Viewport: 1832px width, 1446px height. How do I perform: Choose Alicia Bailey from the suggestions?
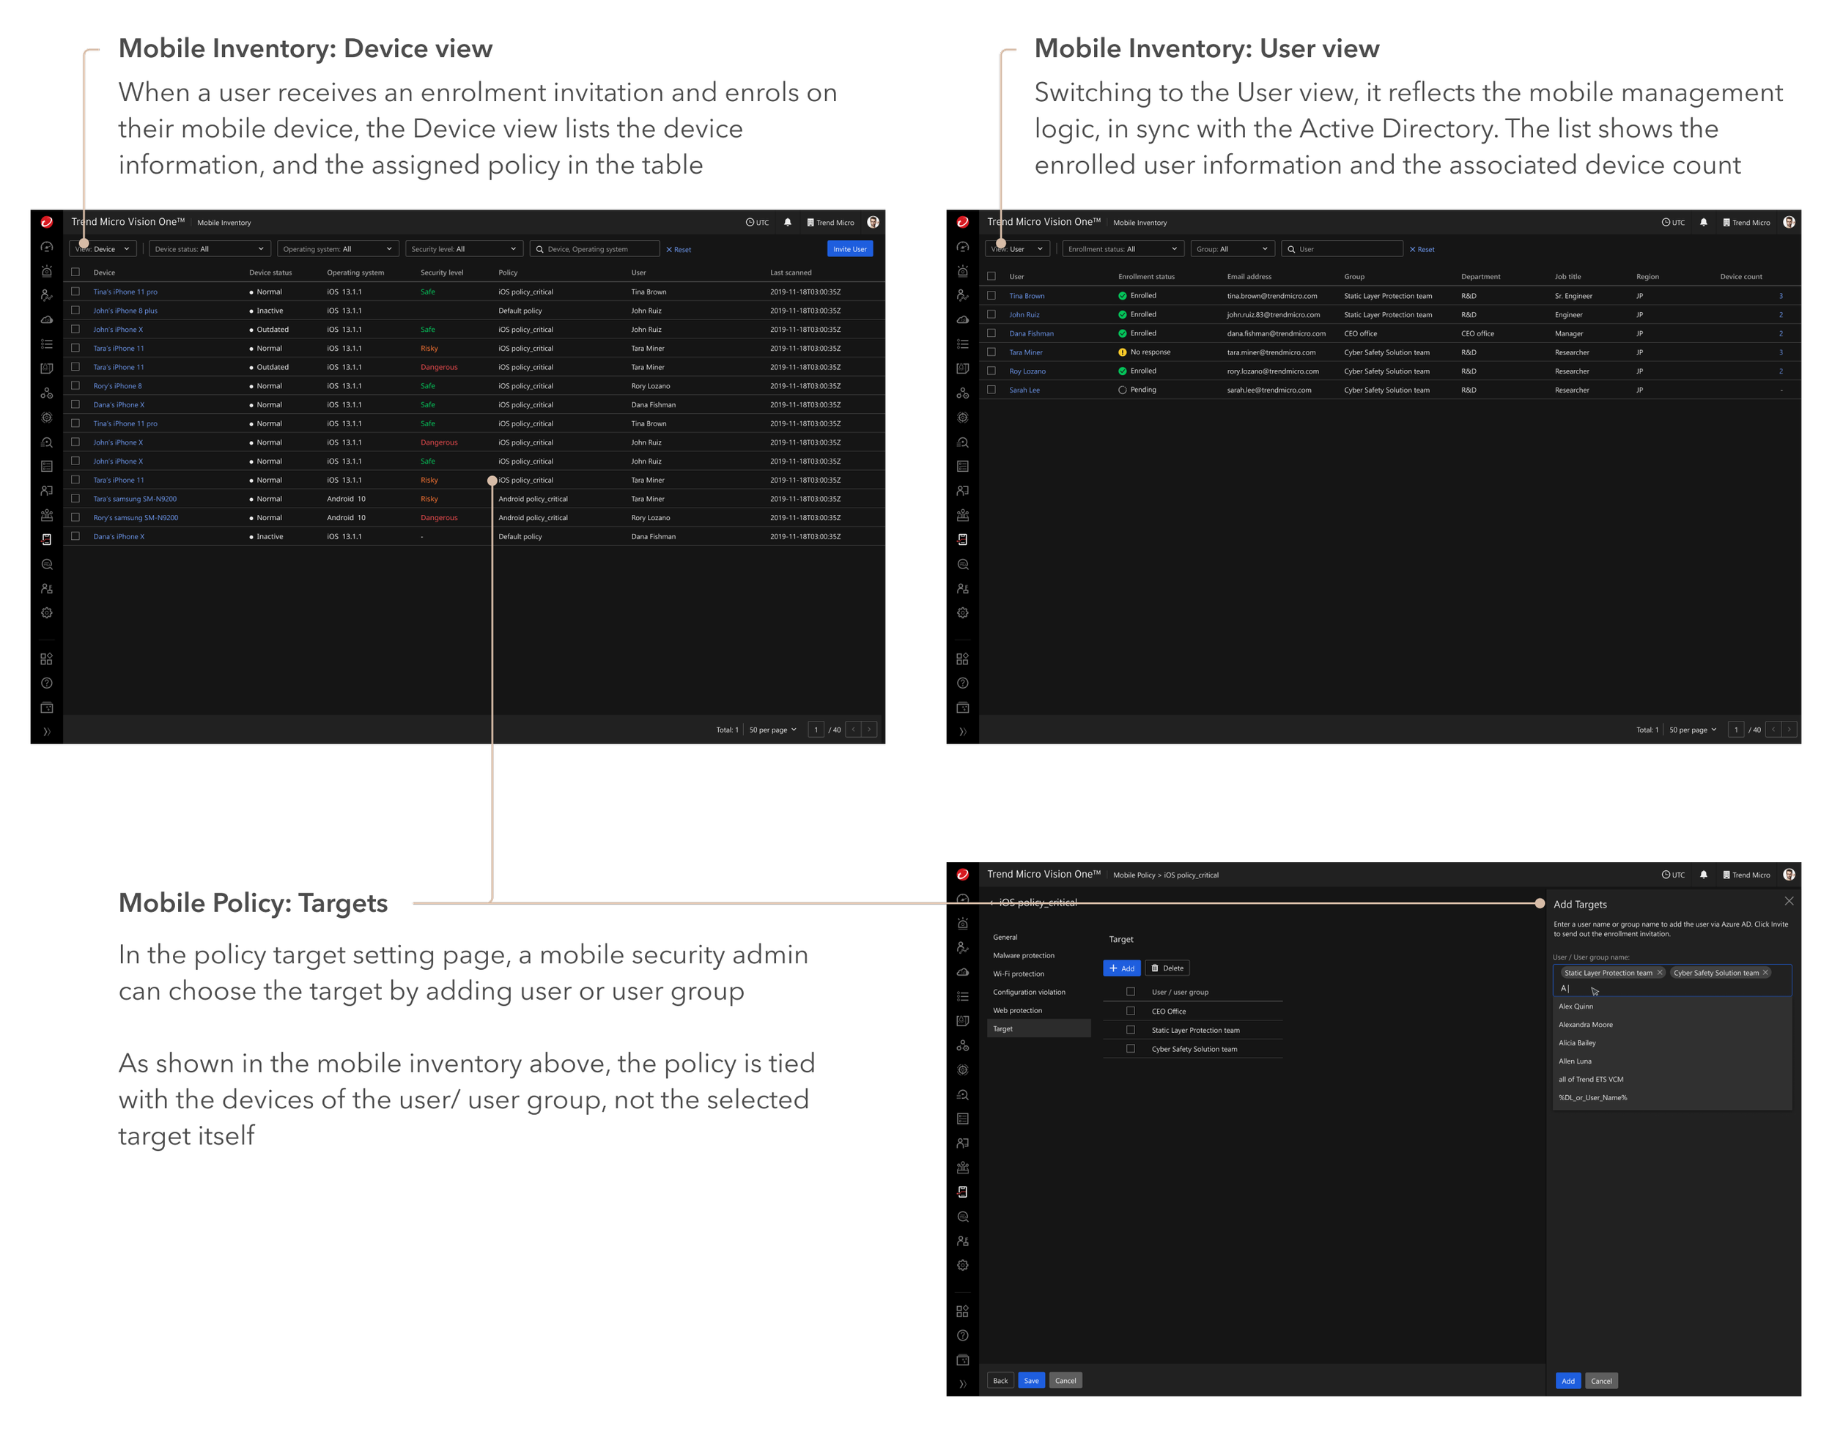click(1577, 1043)
